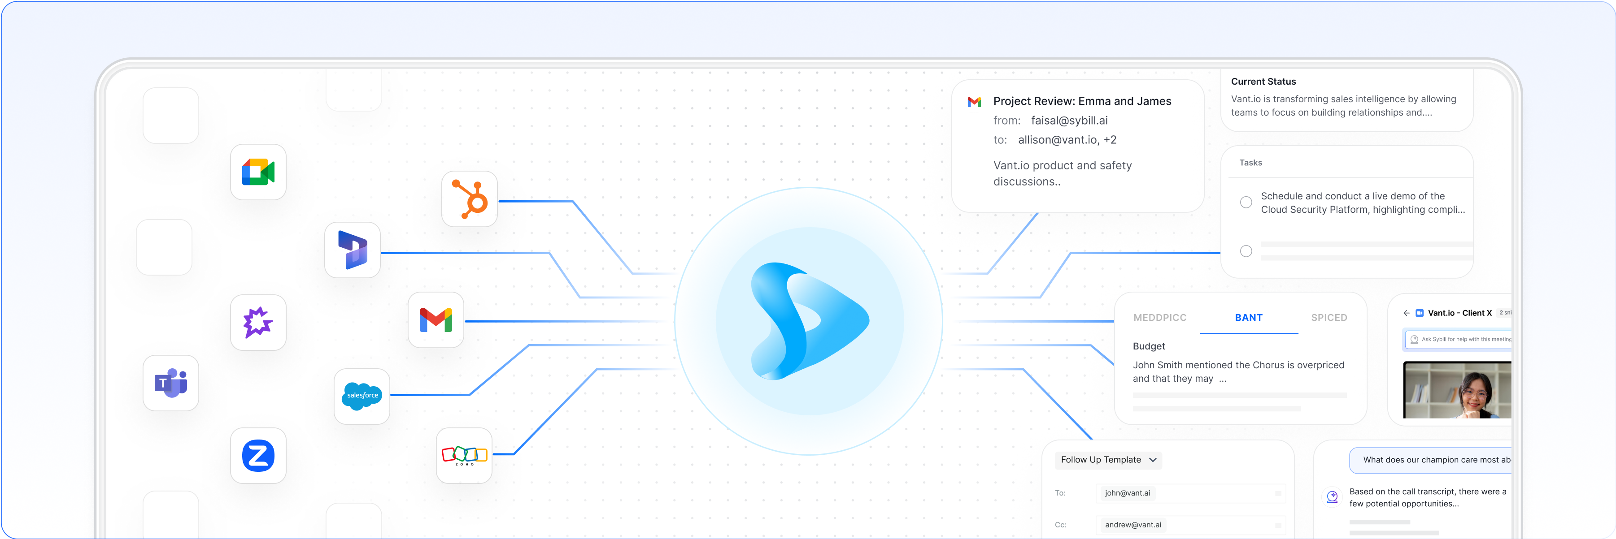Go back using arrow beside Vant.io - Client X
Viewport: 1616px width, 539px height.
(1407, 313)
